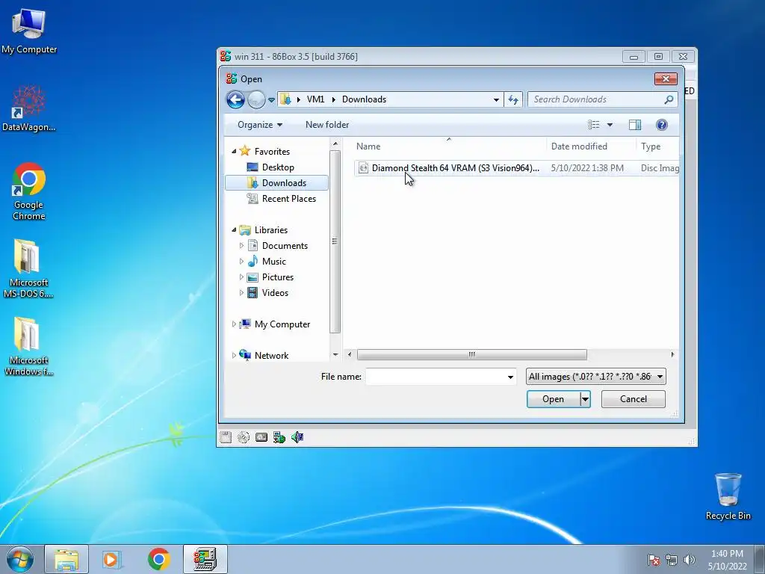
Task: Create a New folder
Action: [327, 125]
